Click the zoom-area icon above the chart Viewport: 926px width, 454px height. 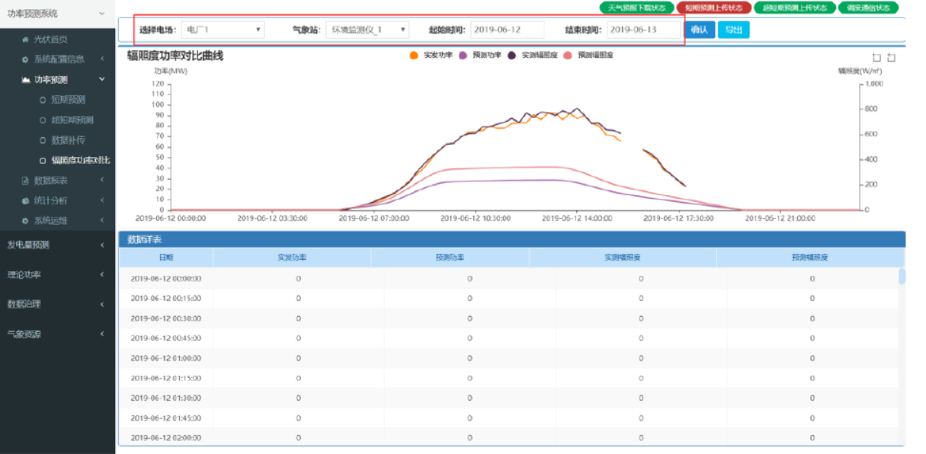[x=876, y=57]
